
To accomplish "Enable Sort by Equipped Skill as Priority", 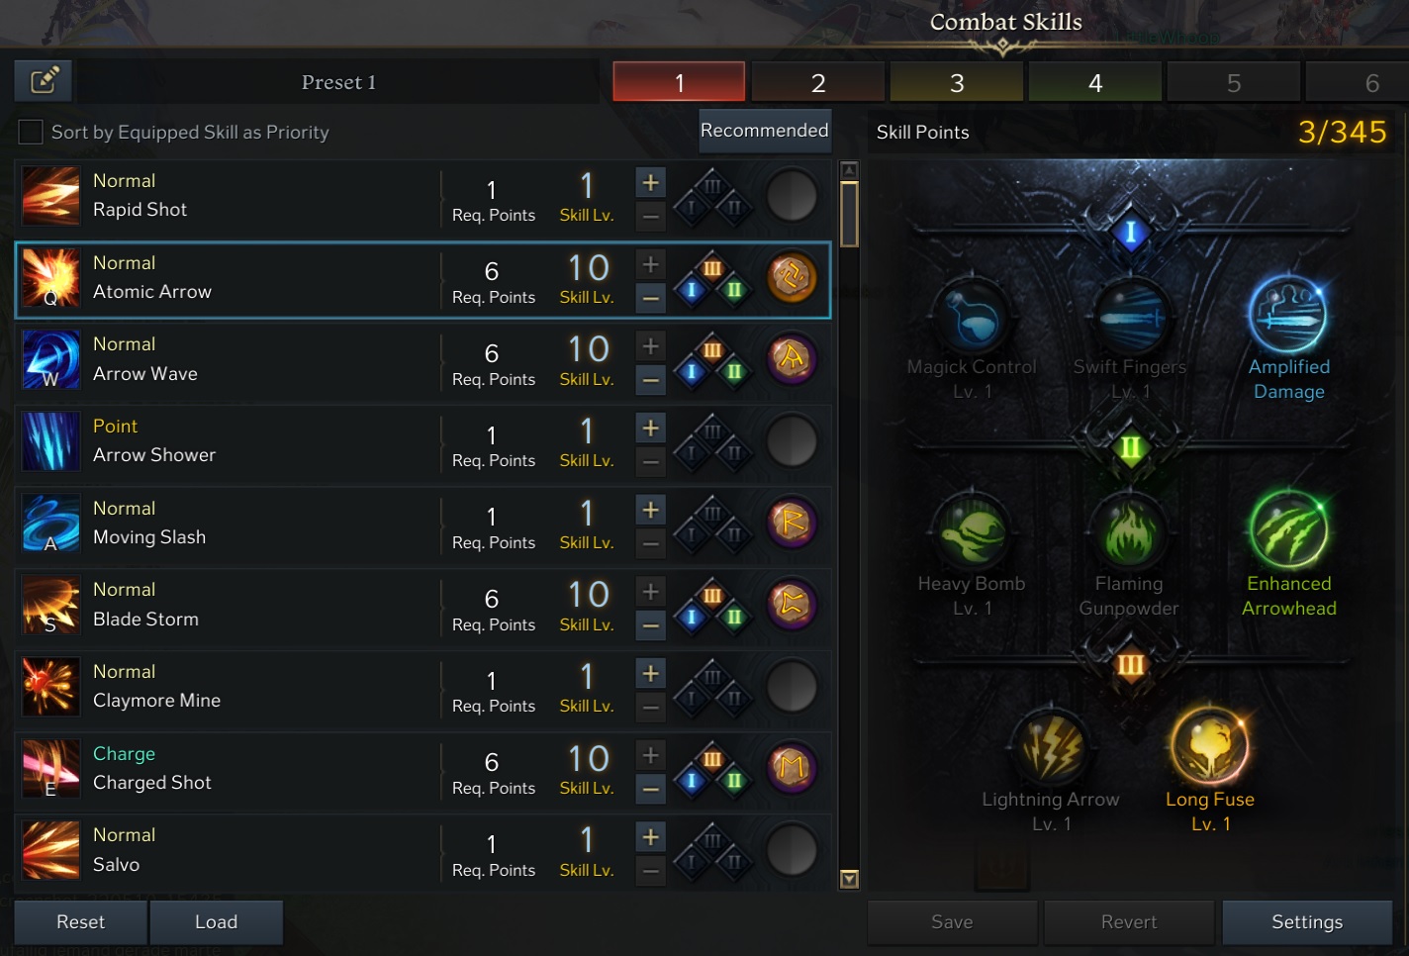I will (x=31, y=132).
